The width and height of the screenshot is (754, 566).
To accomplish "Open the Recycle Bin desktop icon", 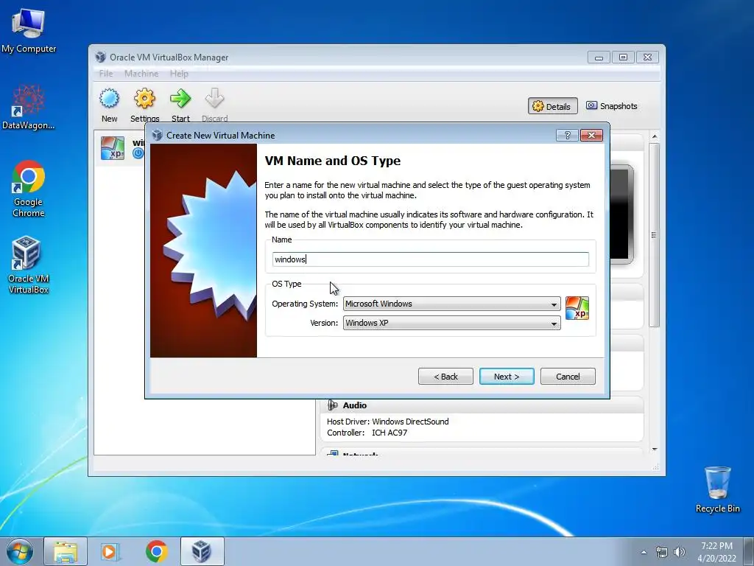I will click(717, 489).
